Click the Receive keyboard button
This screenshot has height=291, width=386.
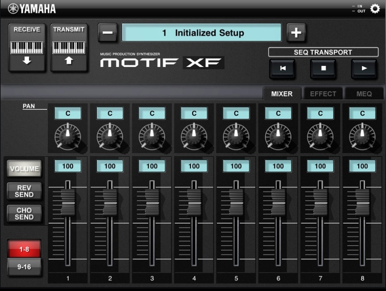[27, 47]
